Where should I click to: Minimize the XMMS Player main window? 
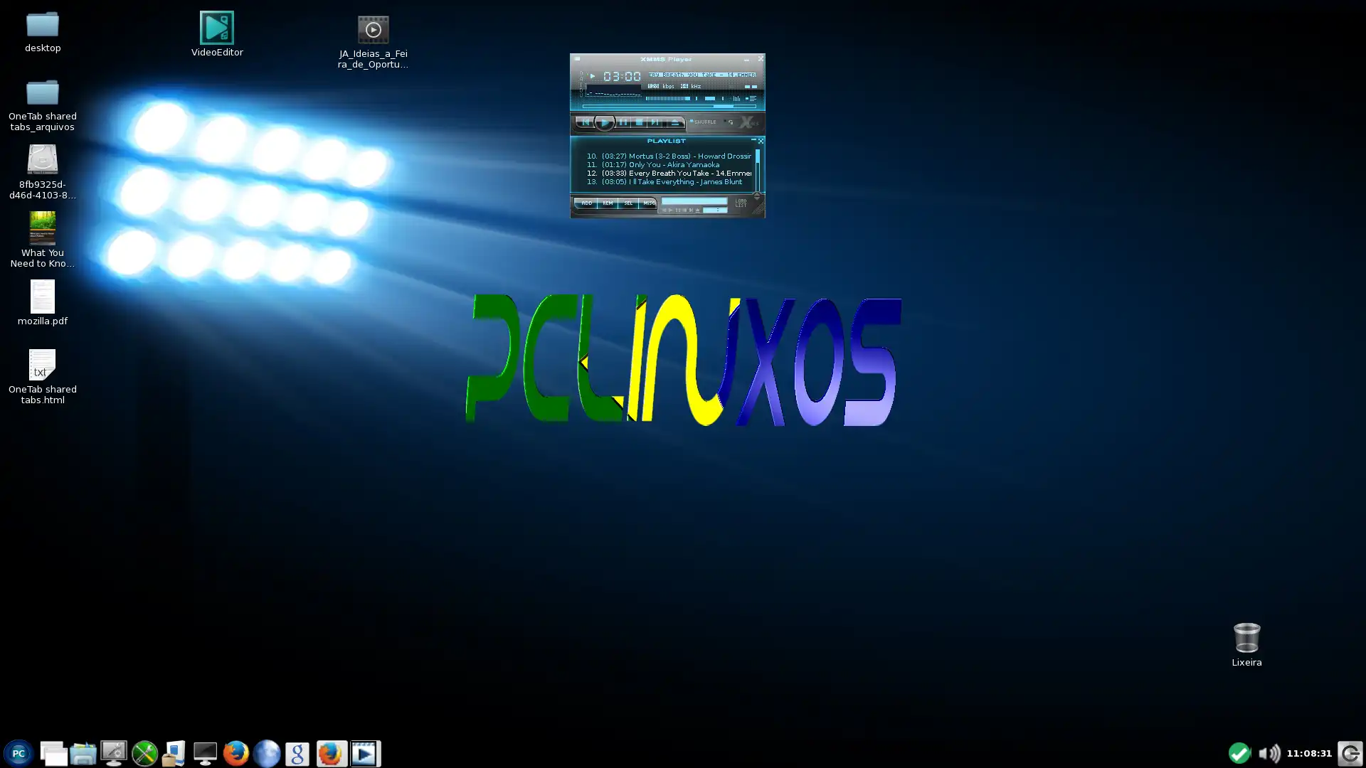click(747, 60)
